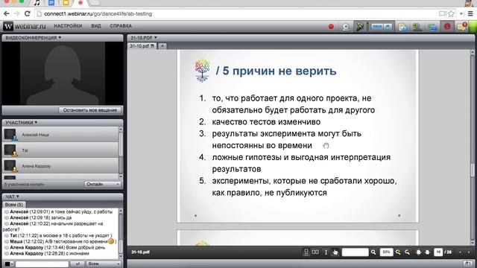This screenshot has height=268, width=477.
Task: Click the fit width page icon
Action: coord(419,252)
